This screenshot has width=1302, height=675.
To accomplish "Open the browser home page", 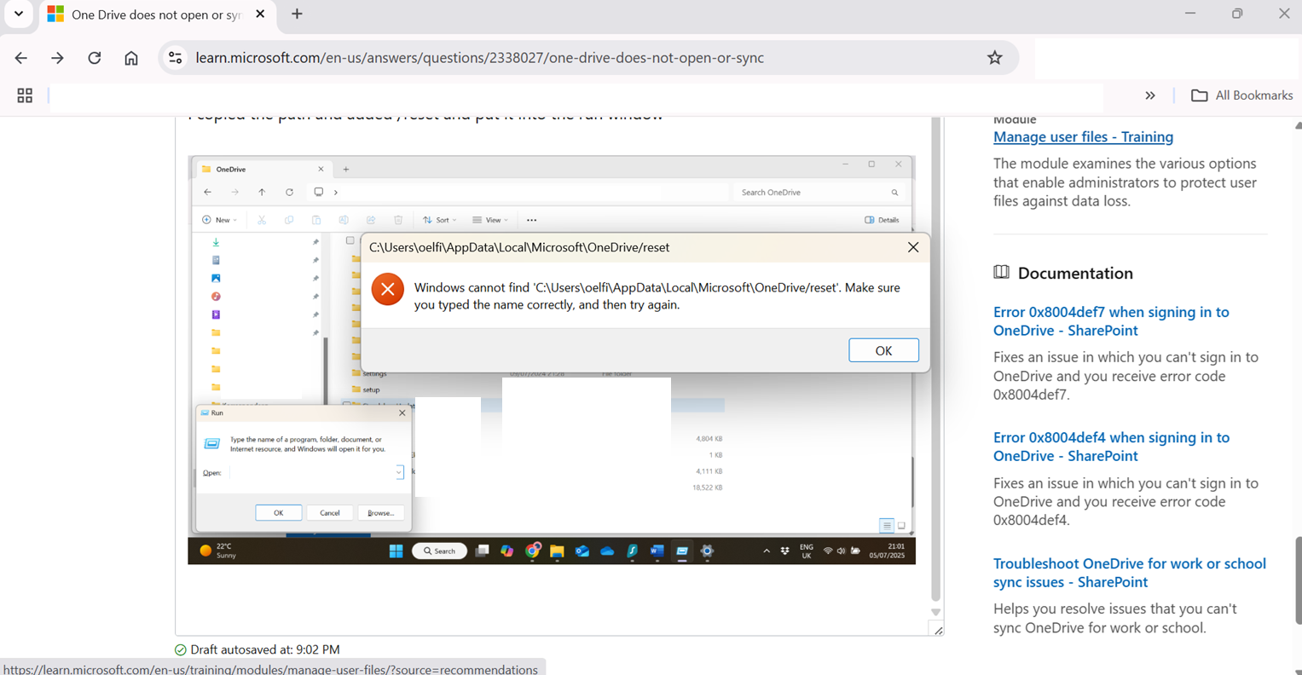I will click(x=131, y=58).
